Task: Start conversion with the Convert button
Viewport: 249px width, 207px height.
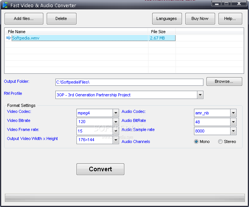Action: pos(100,169)
